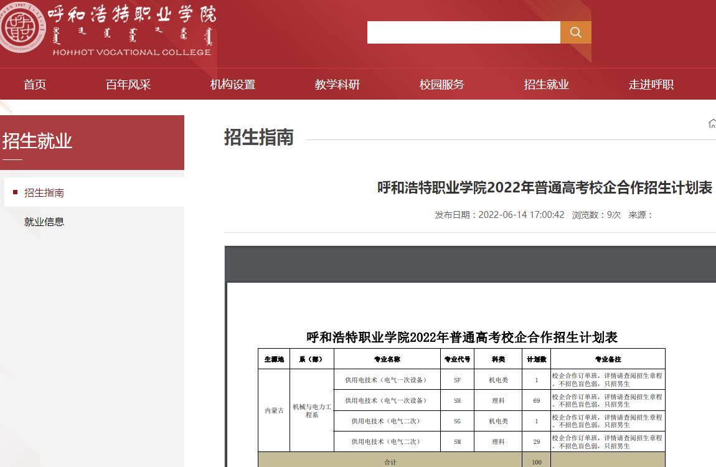
Task: Select 就业信息 in the sidebar
Action: click(44, 222)
